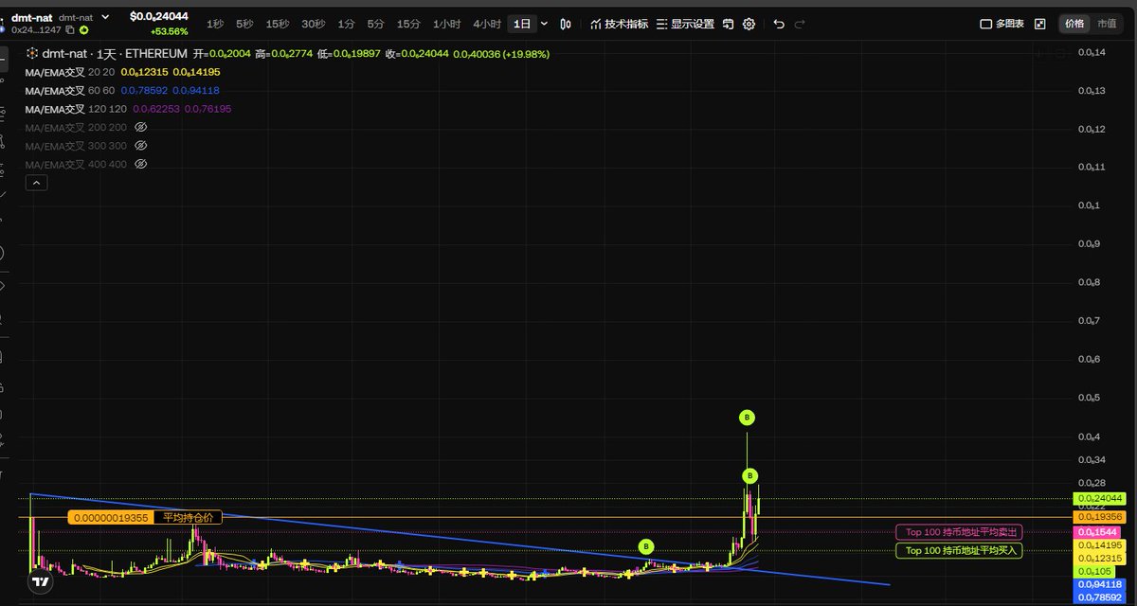Click the 平均持仓价 average holding price label
Viewport: 1137px width, 606px height.
189,518
